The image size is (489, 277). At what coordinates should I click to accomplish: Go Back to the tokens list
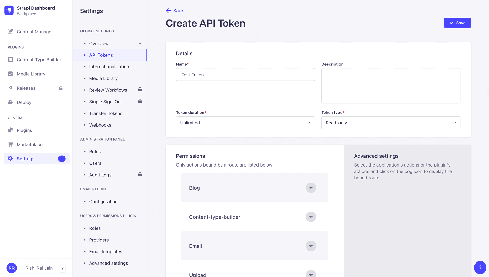174,10
